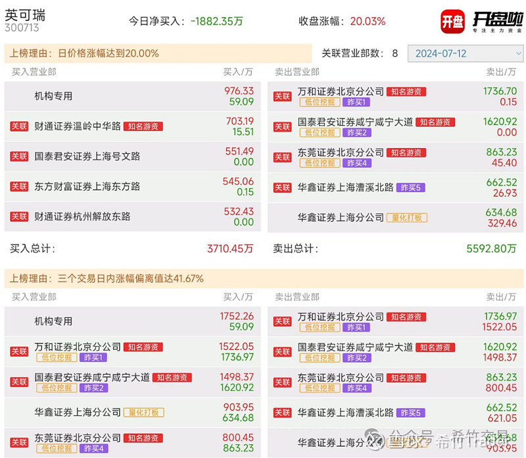This screenshot has width=526, height=458.
Task: Click 昨买2 tag in row showing 1620.92 and 0.00
Action: click(x=357, y=133)
